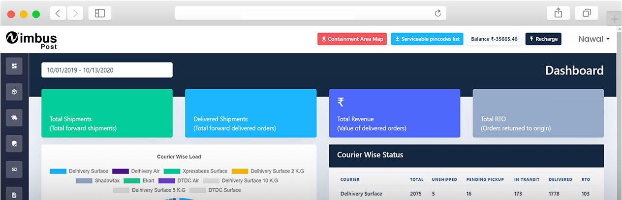Click the IN TRANSIT column header
Image resolution: width=622 pixels, height=200 pixels.
pyautogui.click(x=527, y=180)
